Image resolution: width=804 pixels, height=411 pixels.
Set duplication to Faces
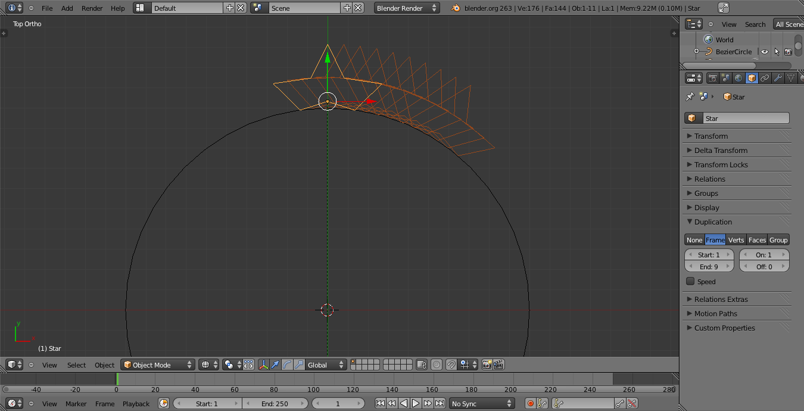(757, 239)
